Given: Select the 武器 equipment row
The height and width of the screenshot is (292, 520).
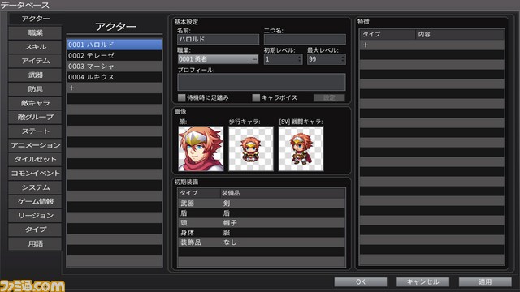Looking at the screenshot, I should [x=262, y=204].
